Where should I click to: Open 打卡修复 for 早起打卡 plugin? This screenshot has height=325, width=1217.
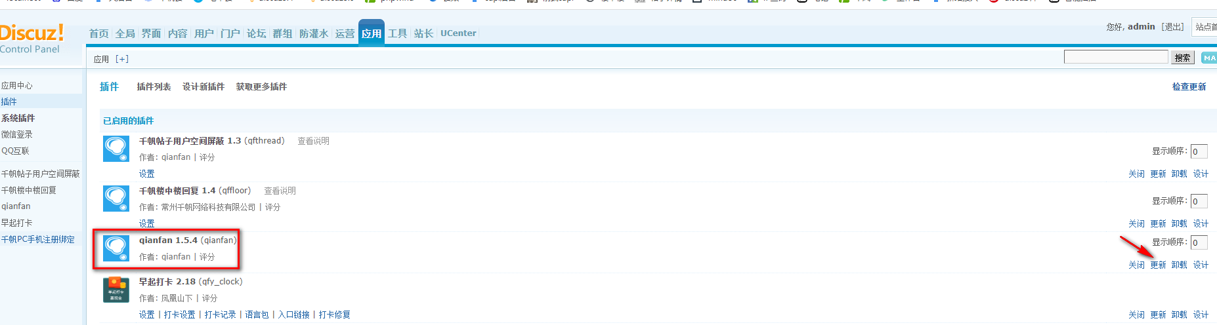(x=335, y=315)
